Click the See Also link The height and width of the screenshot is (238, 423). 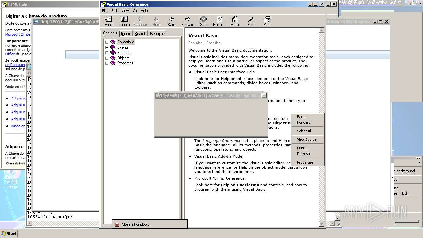(195, 43)
